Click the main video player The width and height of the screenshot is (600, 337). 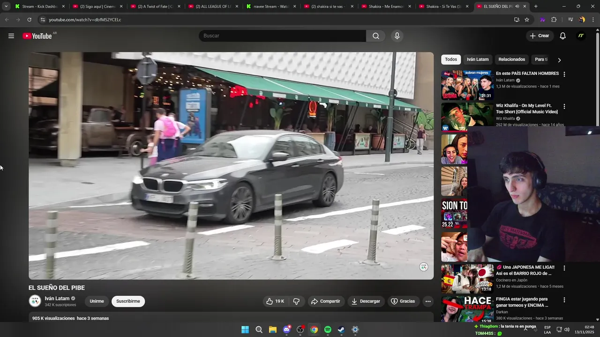coord(231,166)
